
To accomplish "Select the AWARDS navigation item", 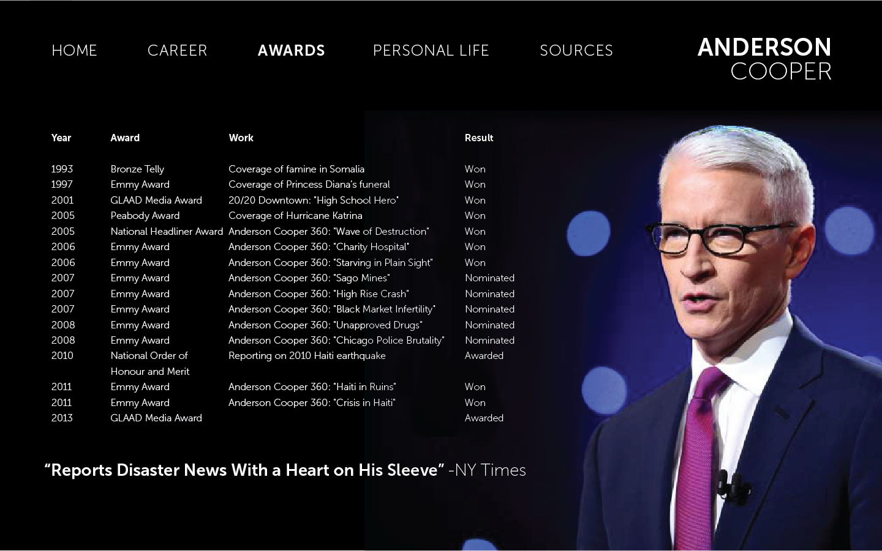I will point(292,50).
